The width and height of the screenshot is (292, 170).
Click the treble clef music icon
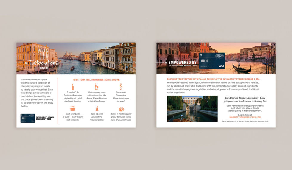coord(121,87)
